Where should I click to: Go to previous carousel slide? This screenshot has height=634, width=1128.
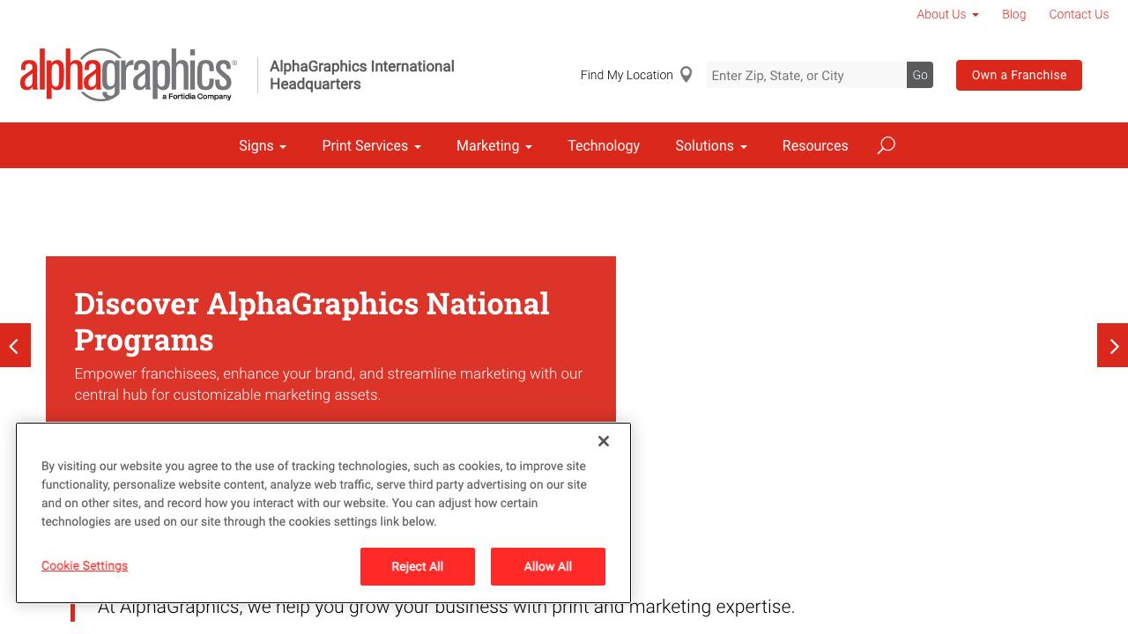[x=15, y=345]
